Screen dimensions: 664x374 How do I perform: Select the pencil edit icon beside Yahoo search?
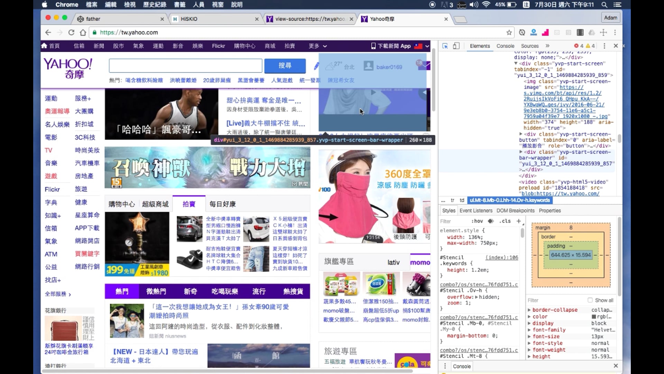click(x=316, y=66)
